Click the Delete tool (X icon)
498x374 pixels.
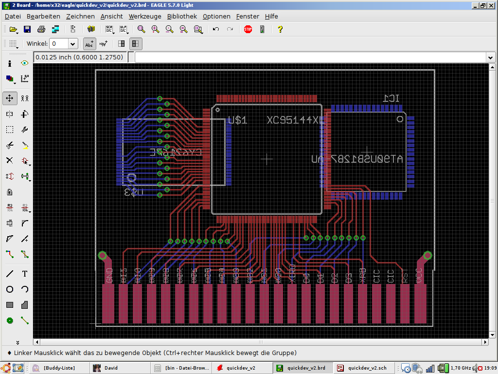10,160
